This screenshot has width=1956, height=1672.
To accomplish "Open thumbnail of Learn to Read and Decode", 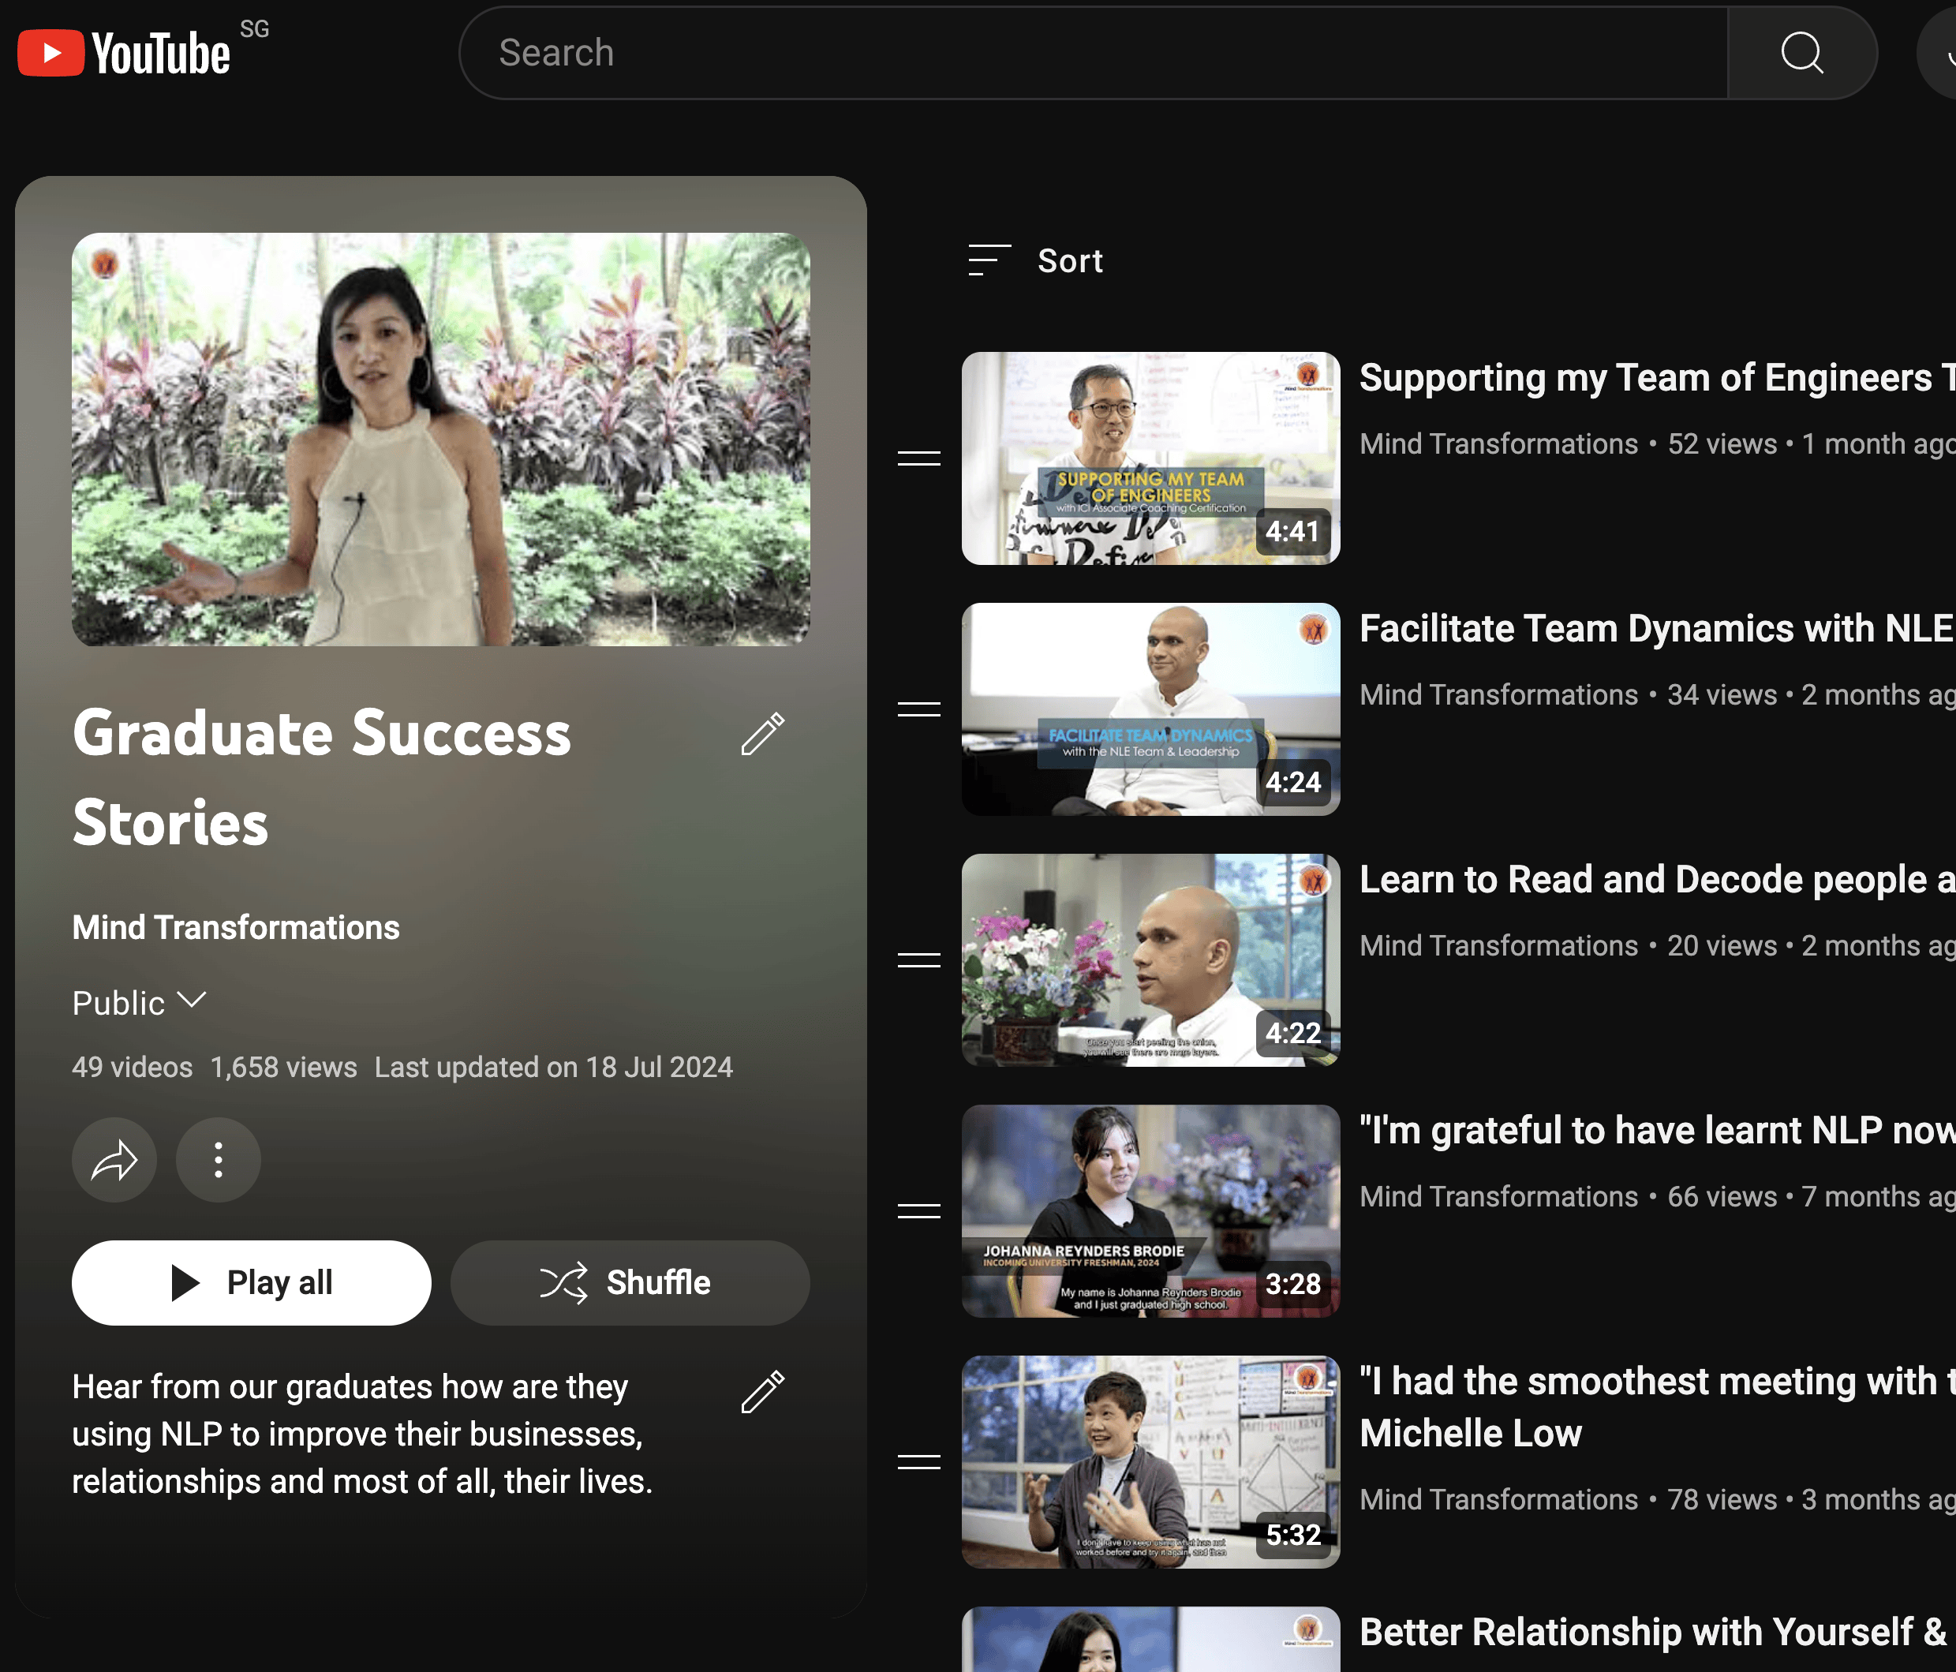I will tap(1150, 960).
